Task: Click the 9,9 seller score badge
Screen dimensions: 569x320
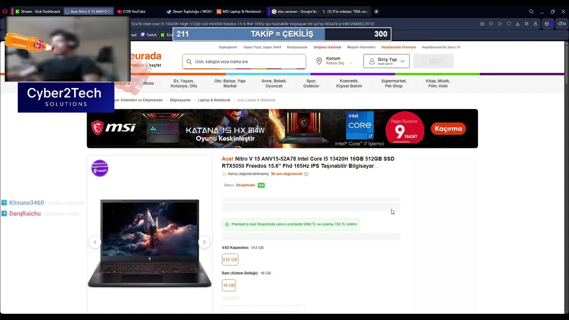Action: [x=261, y=185]
